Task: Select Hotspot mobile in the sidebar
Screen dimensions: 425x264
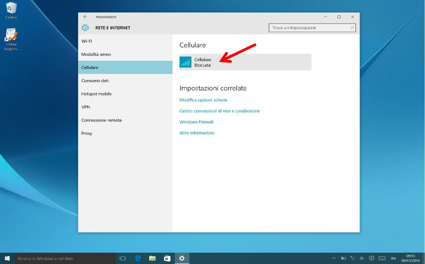Action: 125,94
